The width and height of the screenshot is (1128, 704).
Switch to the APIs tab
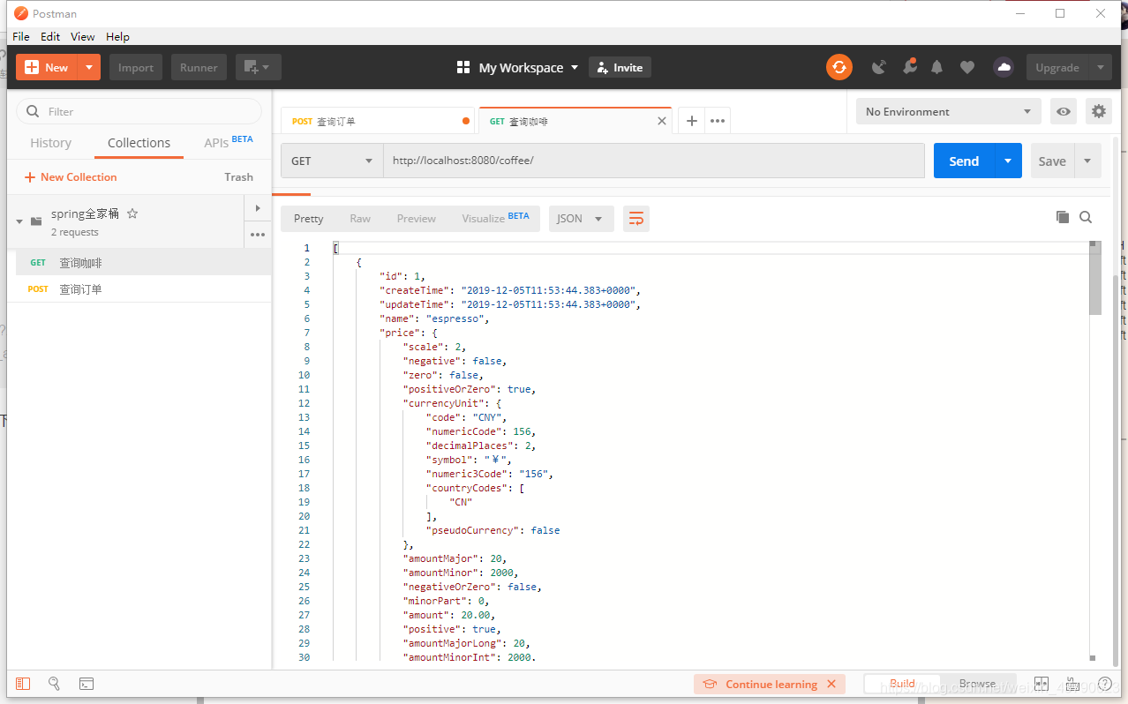click(x=228, y=141)
